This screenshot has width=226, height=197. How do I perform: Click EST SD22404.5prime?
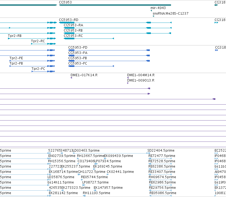tap(161, 151)
